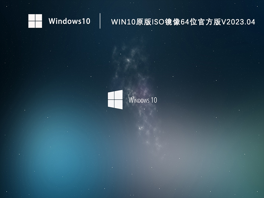
Task: Click the top-right pane of the header Windows logo
Action: 39,17
